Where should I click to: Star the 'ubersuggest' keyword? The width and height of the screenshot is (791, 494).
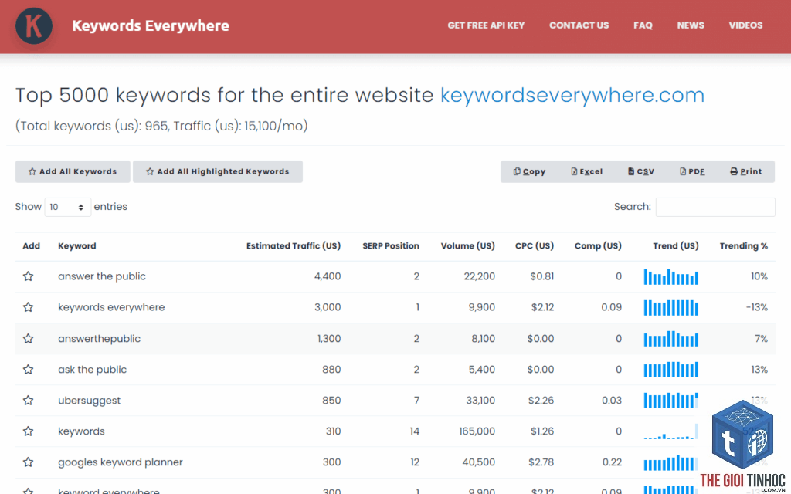point(29,401)
